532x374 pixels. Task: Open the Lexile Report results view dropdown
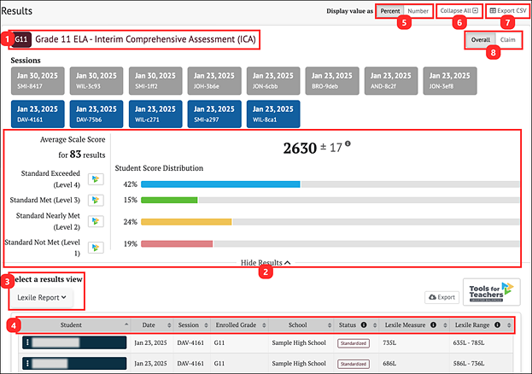43,298
